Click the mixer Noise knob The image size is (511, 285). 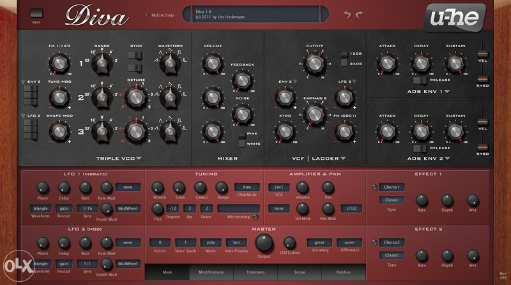coord(242,114)
